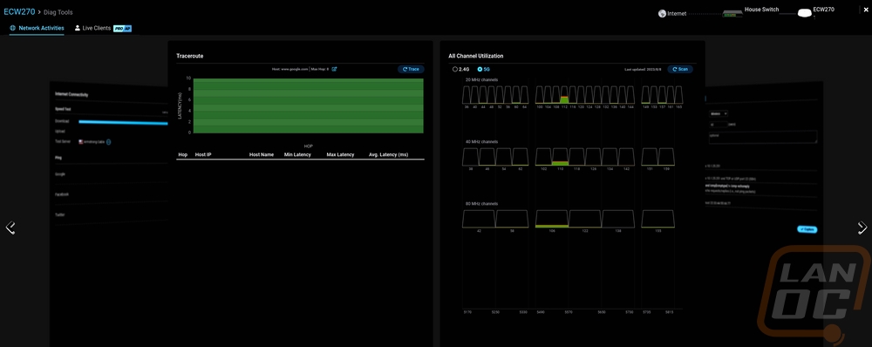Click the test server info icon
Viewport: 872px width, 347px height.
point(108,142)
